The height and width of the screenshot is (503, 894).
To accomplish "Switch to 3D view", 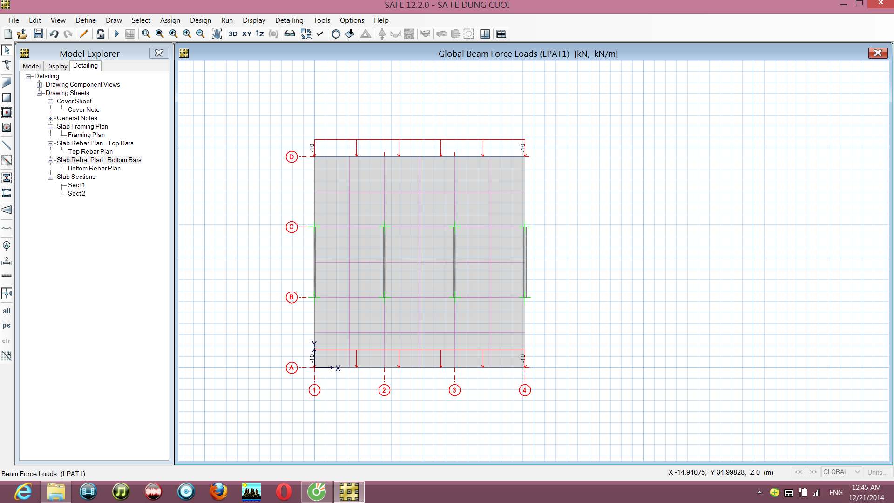I will [x=233, y=34].
